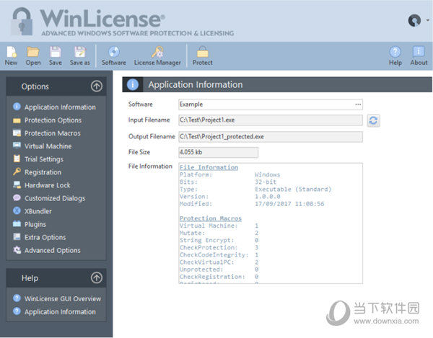Viewport: 433px width, 338px height.
Task: Reload input file with refresh button
Action: point(373,120)
